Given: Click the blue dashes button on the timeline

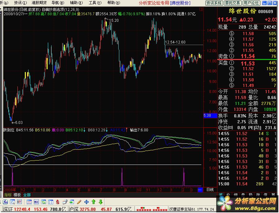Looking at the screenshot, I should (200, 190).
